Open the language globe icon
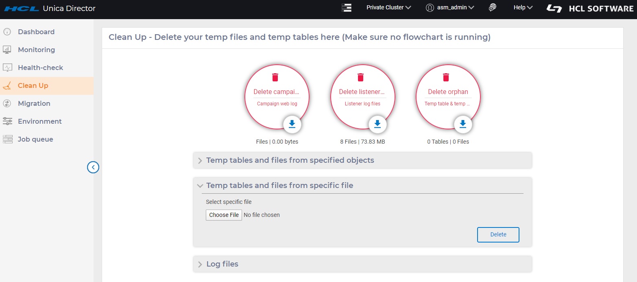Viewport: 637px width, 282px height. pos(493,7)
